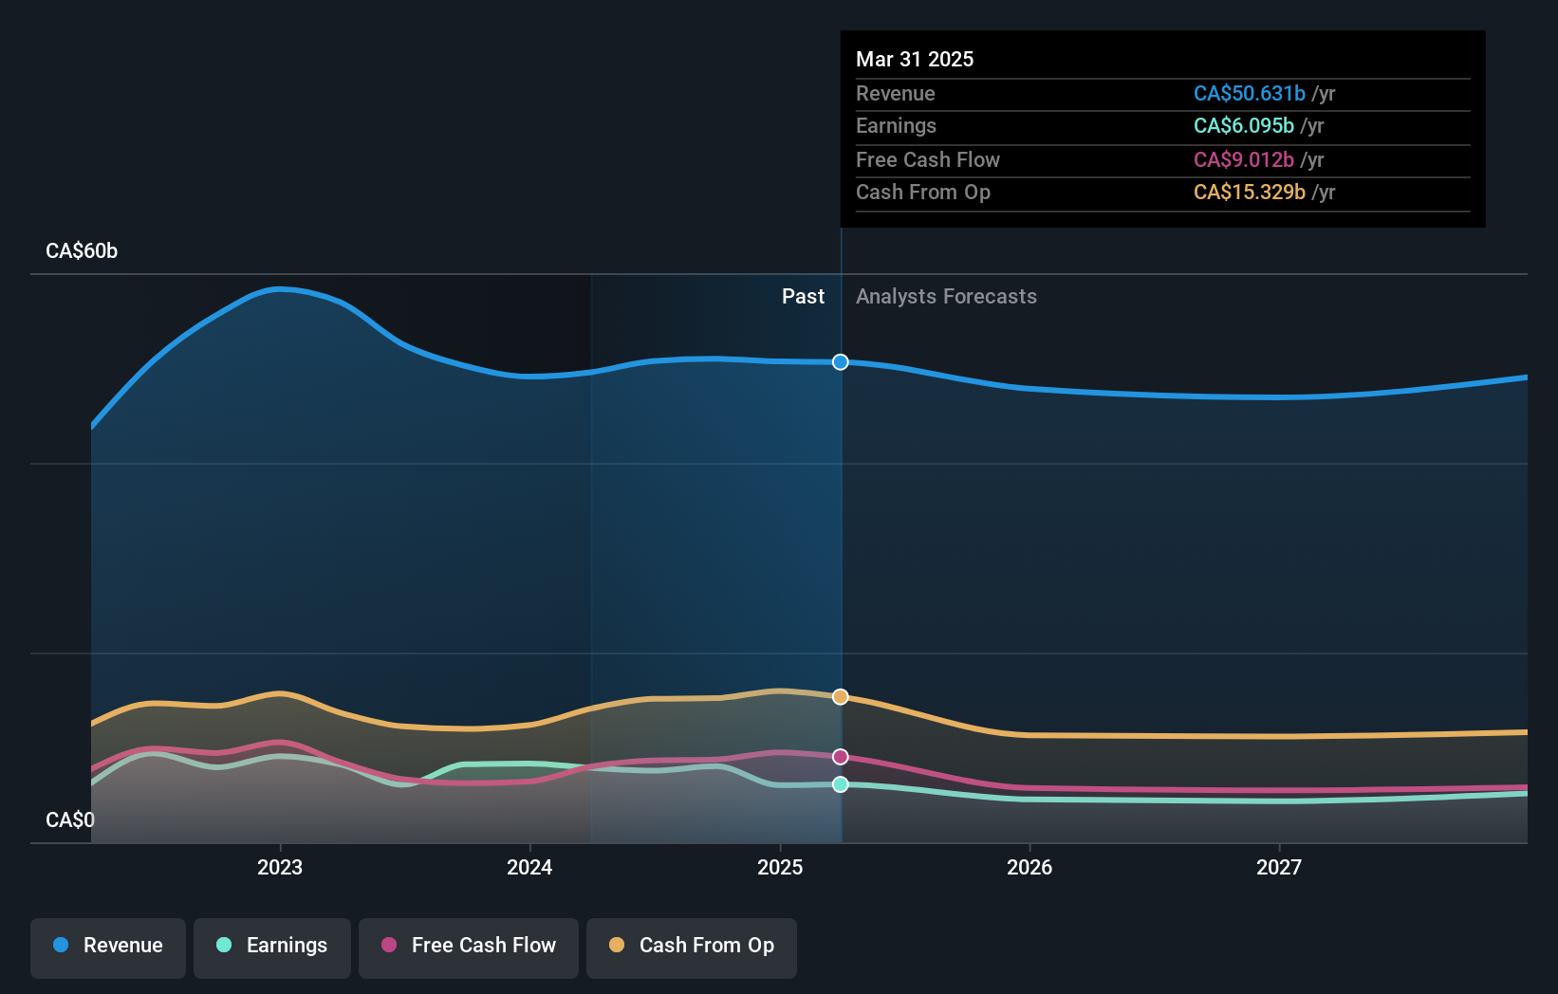Click the 2026 x-axis label
Viewport: 1558px width, 994px height.
[1029, 867]
